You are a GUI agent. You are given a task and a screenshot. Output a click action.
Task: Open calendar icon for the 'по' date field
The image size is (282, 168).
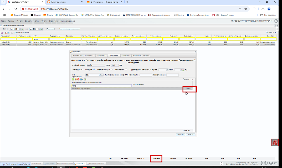point(40,29)
